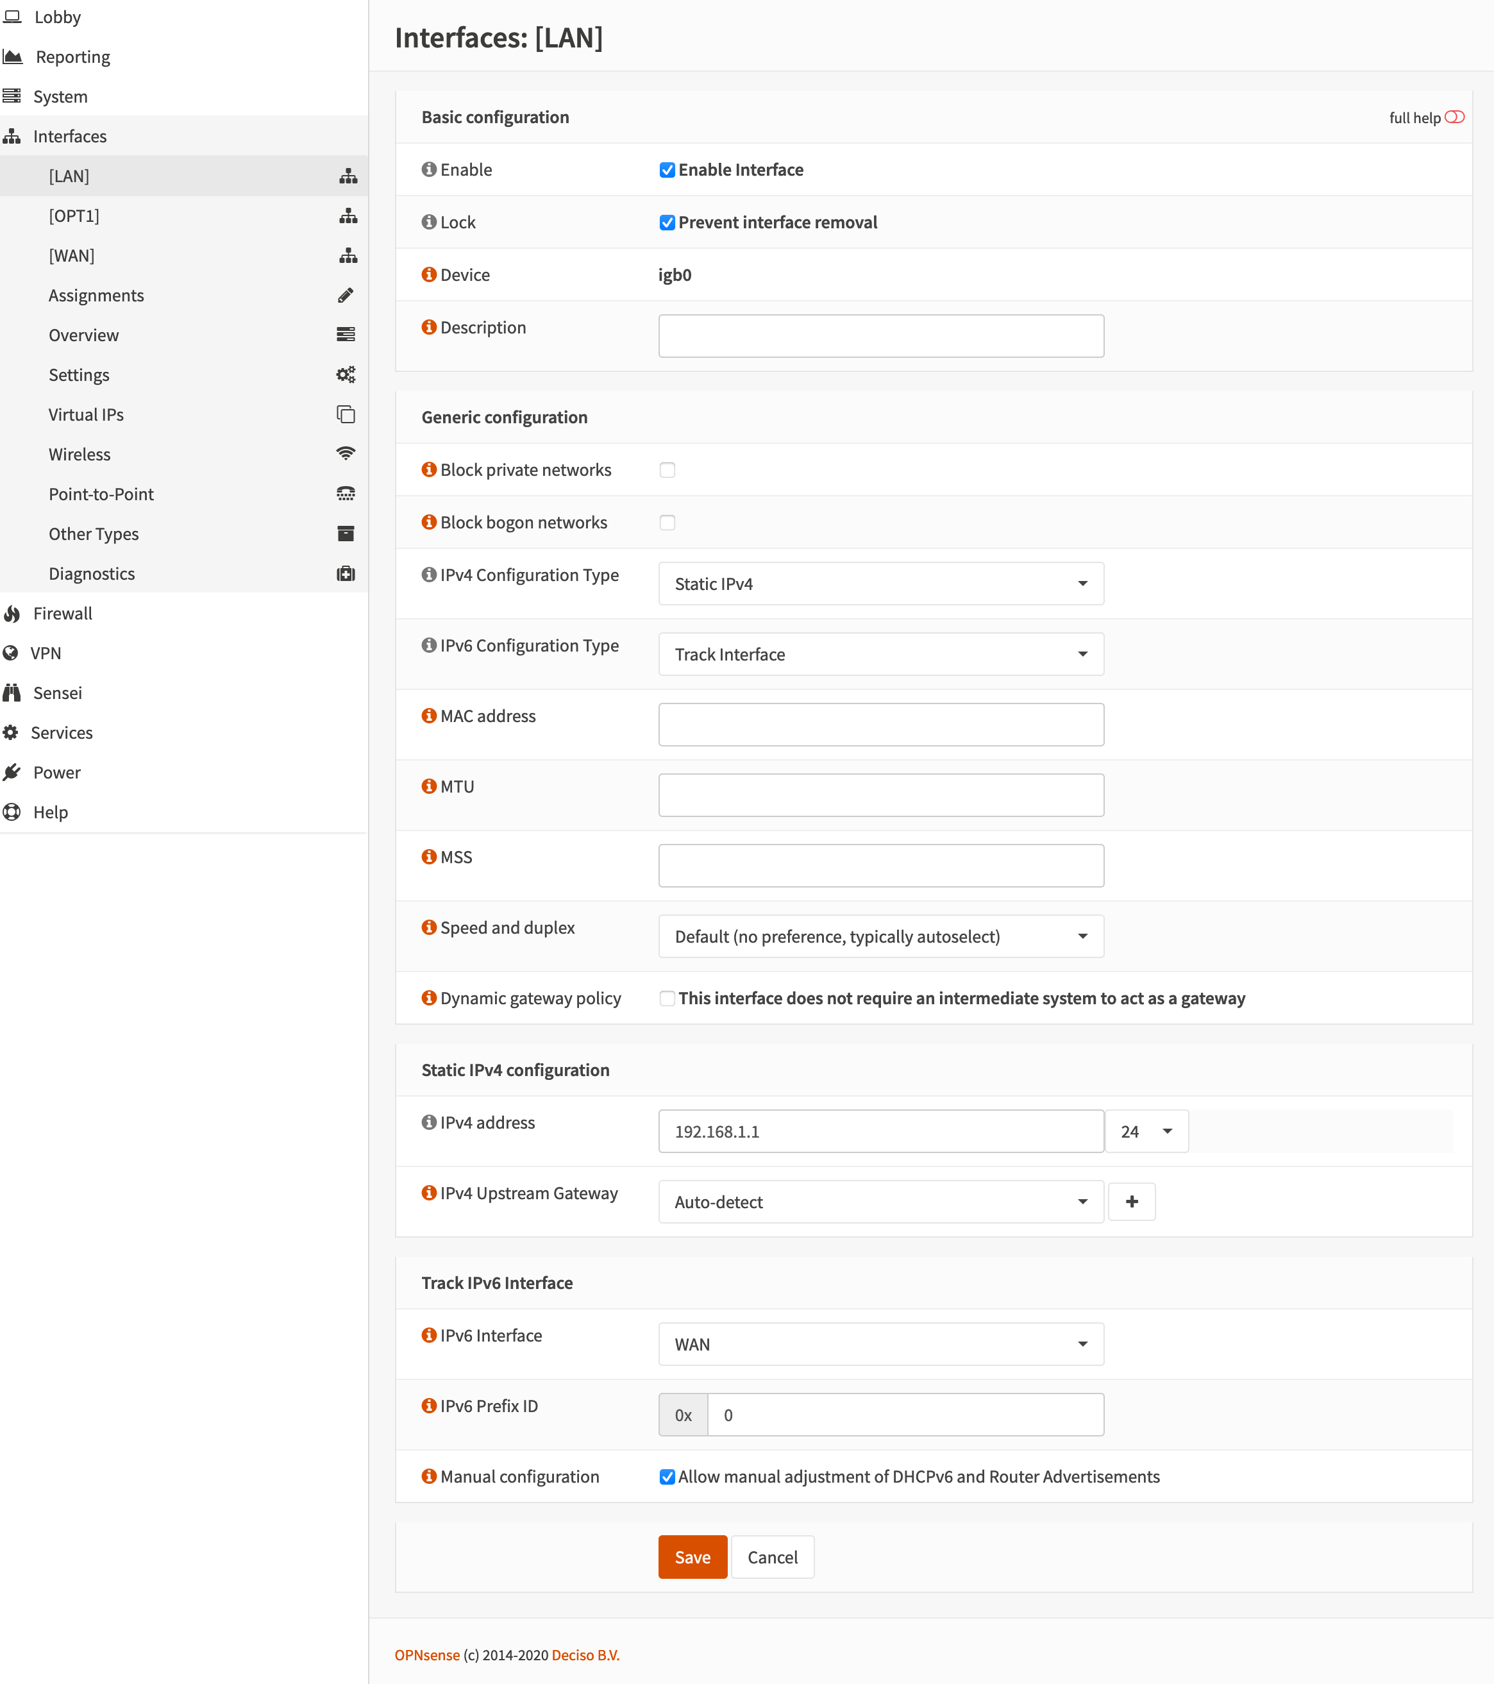Screen dimensions: 1494x1684
Task: Click the Save button
Action: [x=692, y=1557]
